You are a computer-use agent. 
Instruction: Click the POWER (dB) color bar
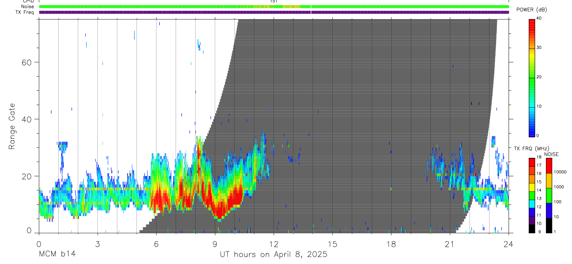coord(532,77)
